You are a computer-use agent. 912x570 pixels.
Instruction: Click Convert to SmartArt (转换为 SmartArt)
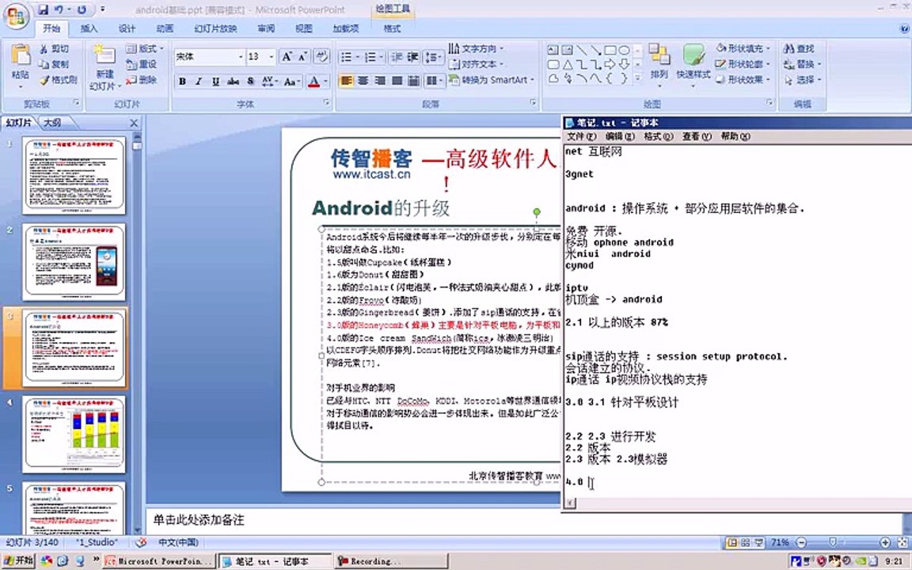tap(490, 80)
